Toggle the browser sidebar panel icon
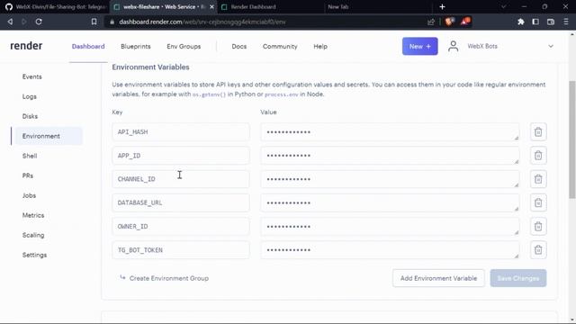 (x=535, y=22)
